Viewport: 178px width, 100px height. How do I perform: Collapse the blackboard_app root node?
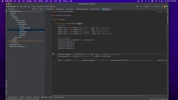(x=9, y=11)
